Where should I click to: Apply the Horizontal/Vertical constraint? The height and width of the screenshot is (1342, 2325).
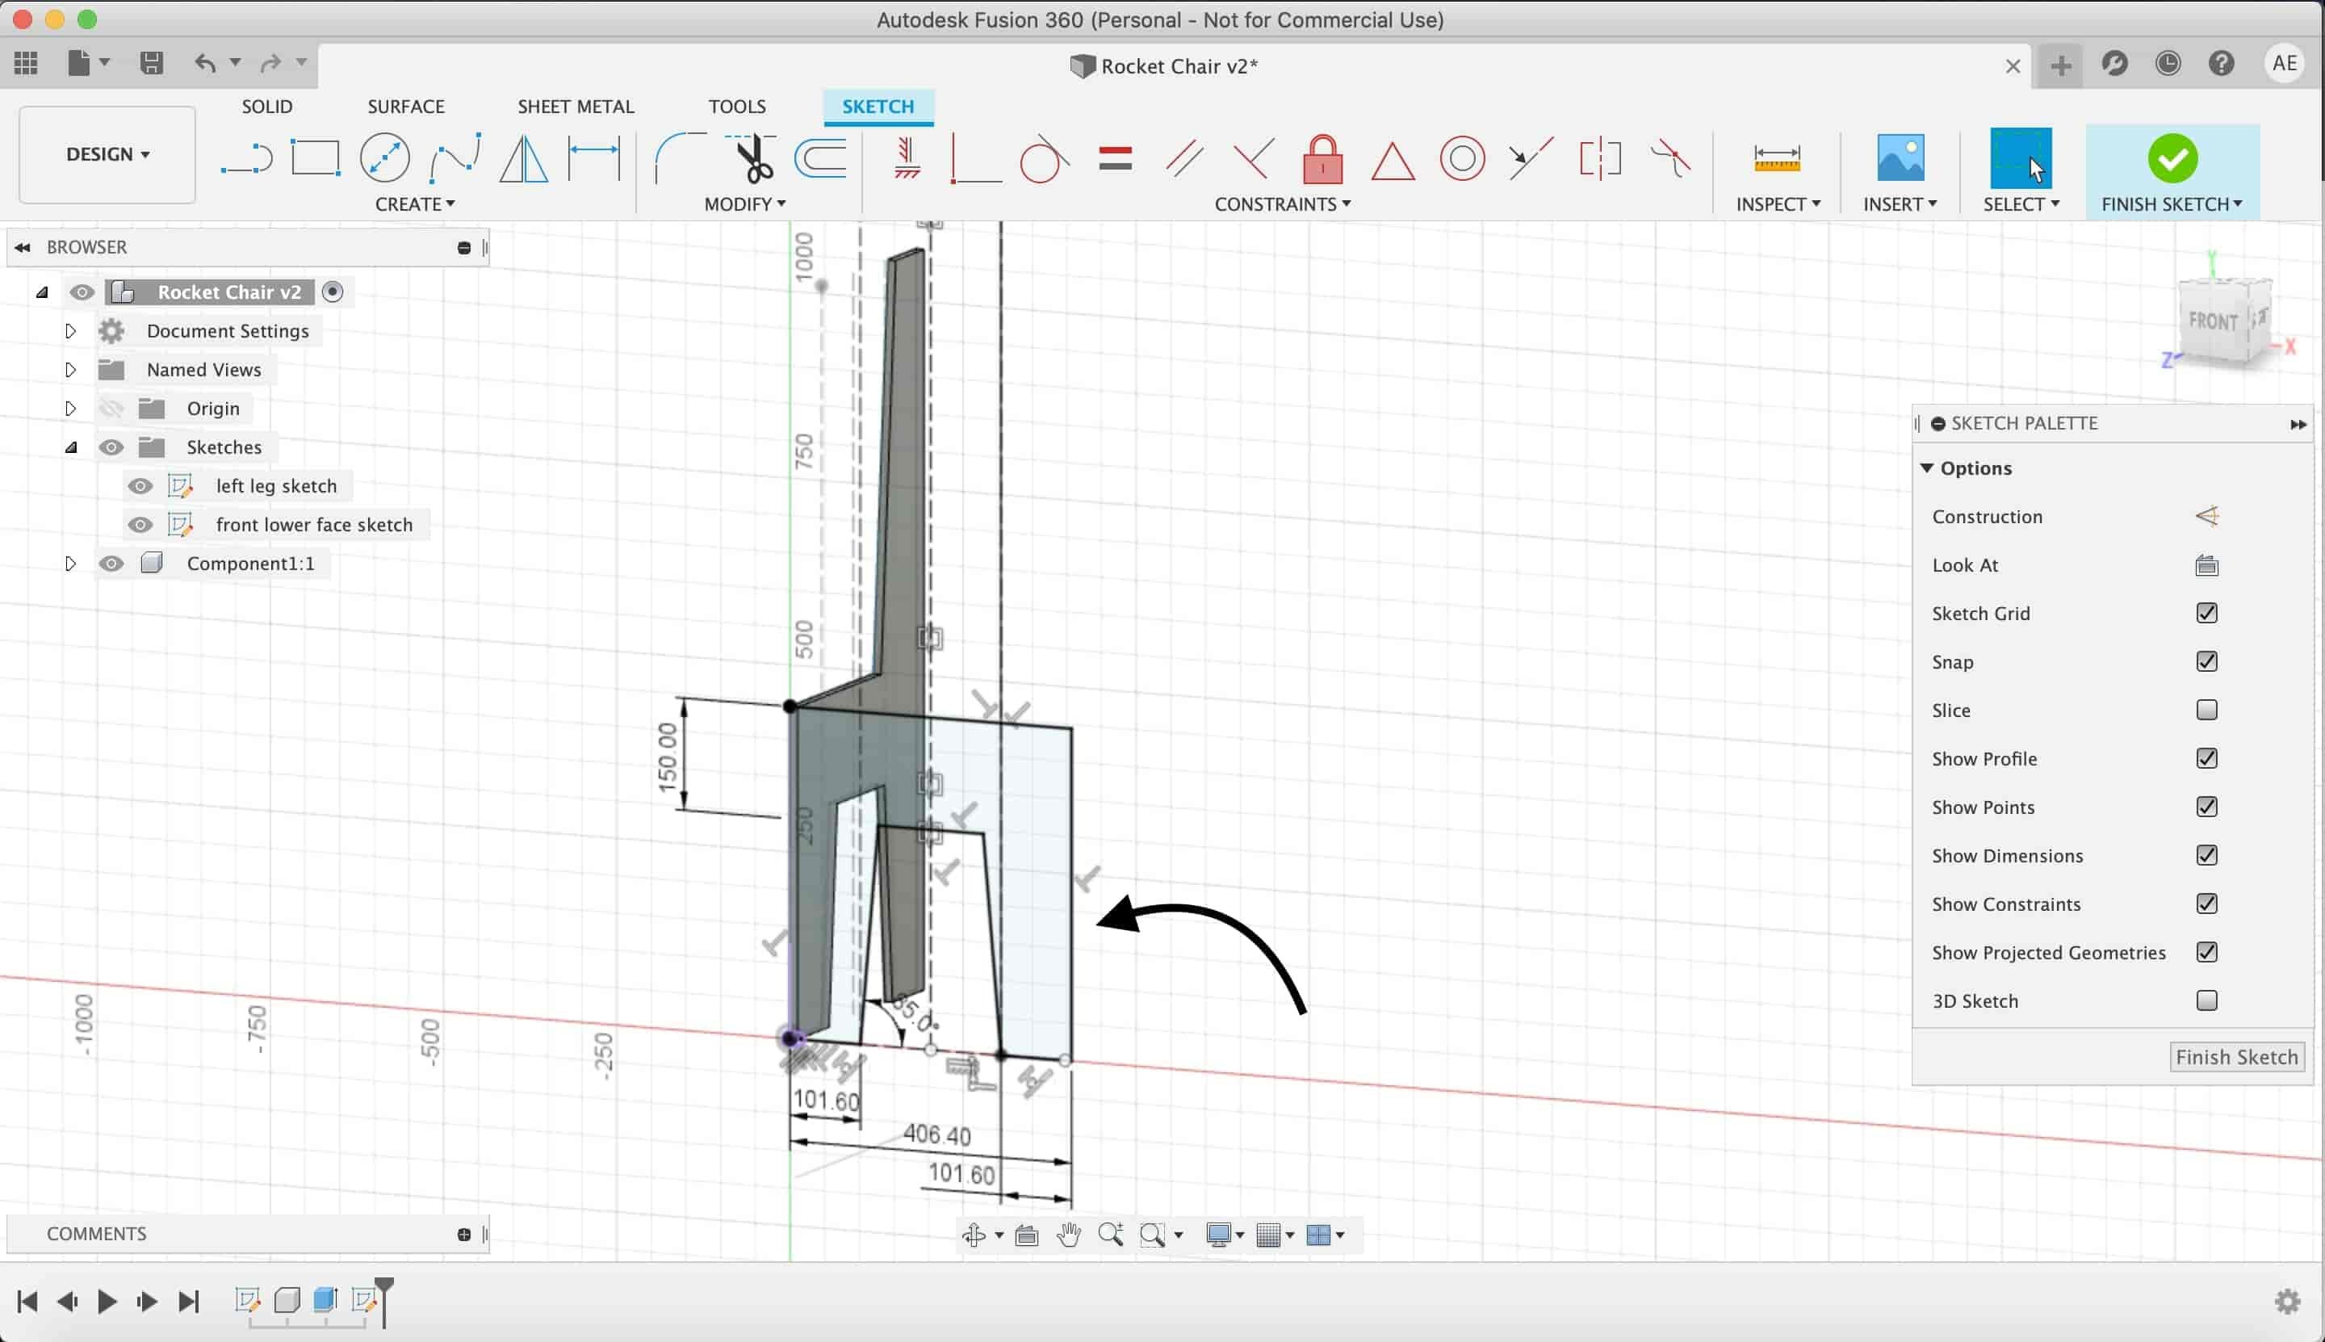907,158
